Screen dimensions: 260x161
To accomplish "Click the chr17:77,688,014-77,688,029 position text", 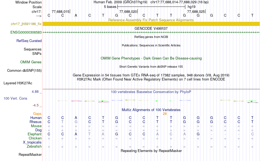I will (180, 2).
